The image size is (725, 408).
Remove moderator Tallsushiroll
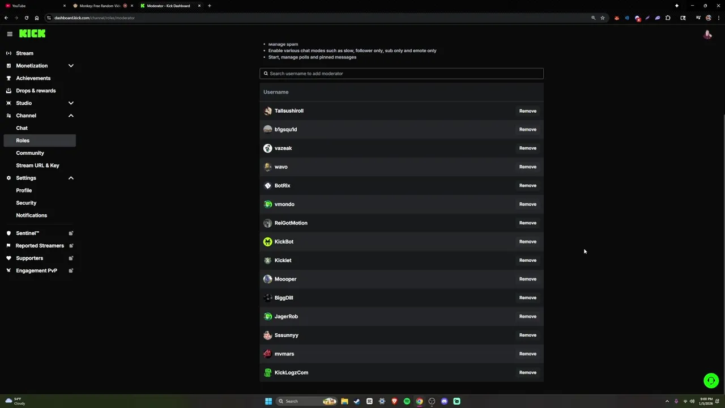pos(527,111)
